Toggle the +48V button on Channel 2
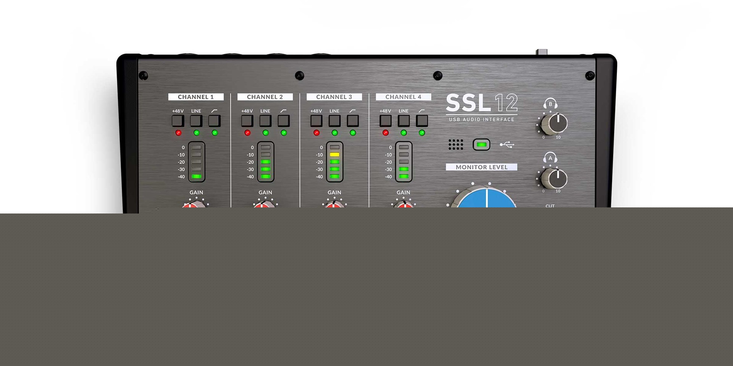Viewport: 733px width, 366px height. point(247,121)
